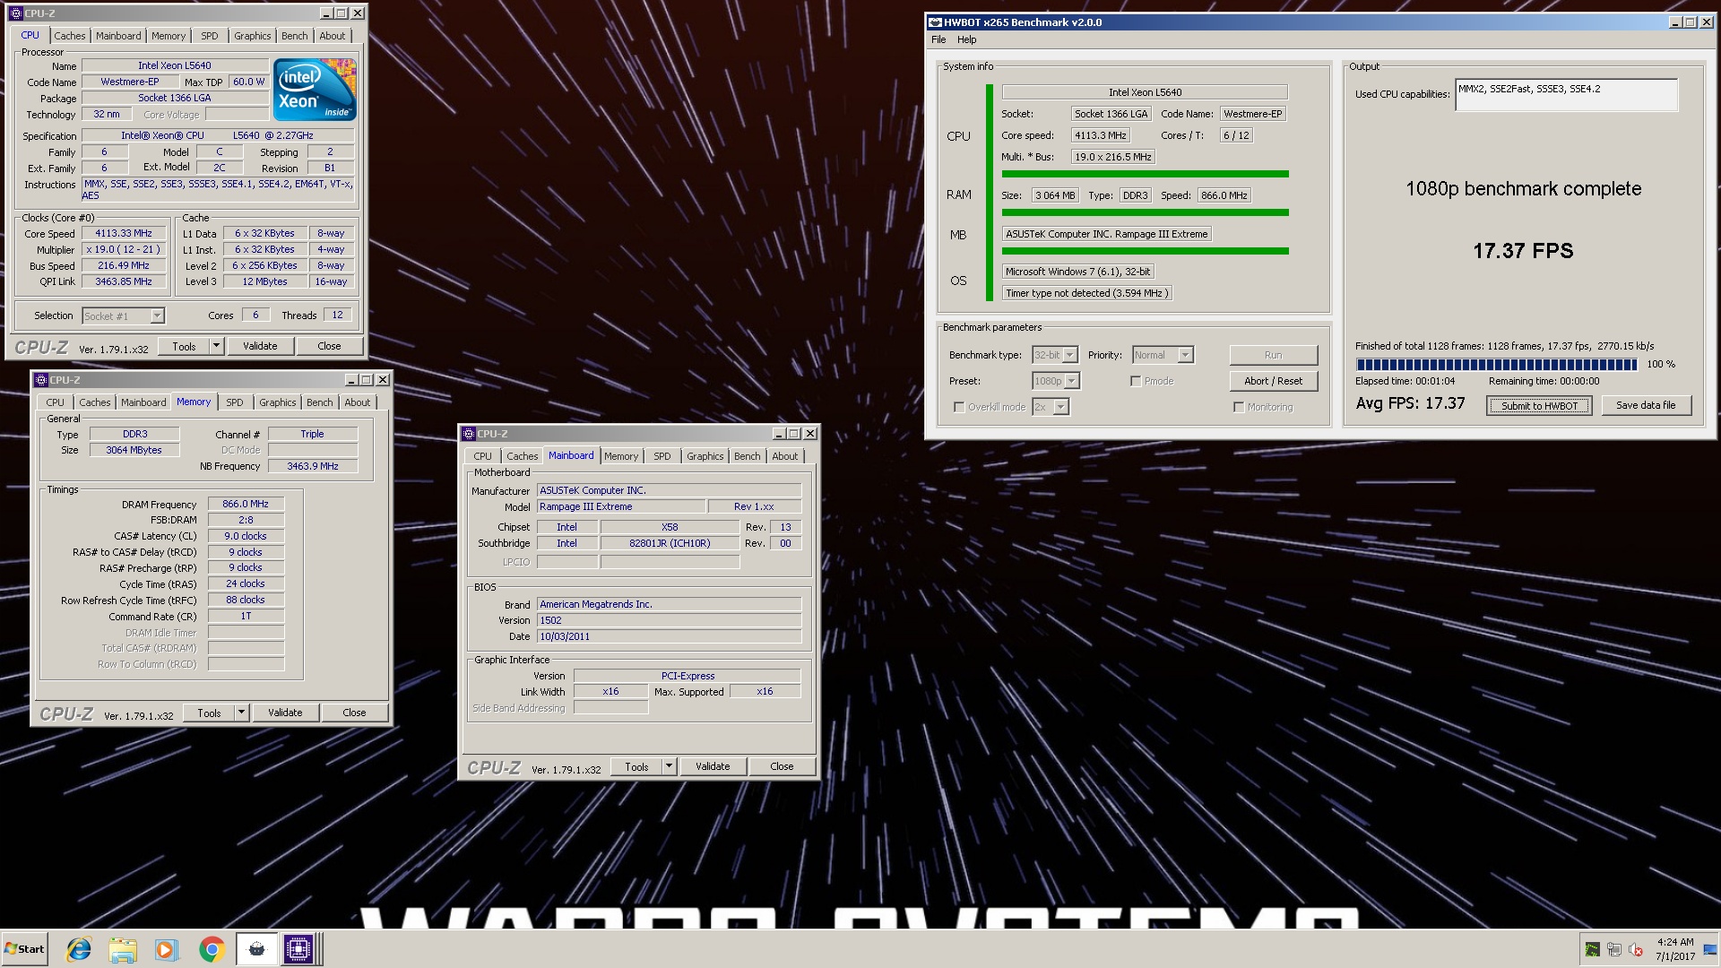The image size is (1721, 968).
Task: Open the File menu in HWBOT
Action: [x=938, y=39]
